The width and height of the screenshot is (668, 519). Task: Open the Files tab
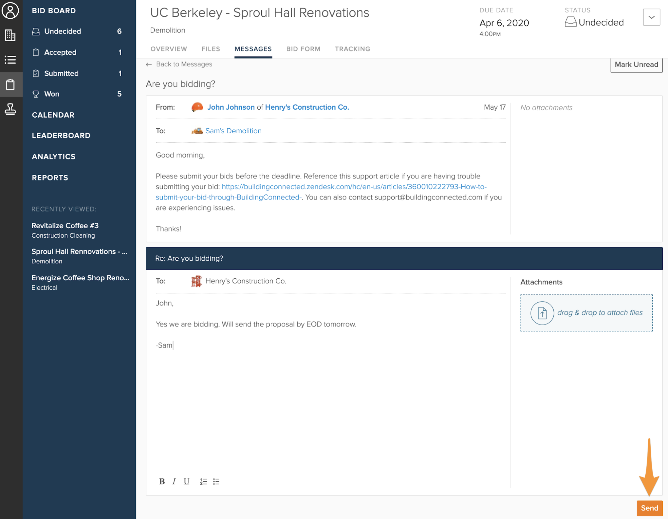211,49
